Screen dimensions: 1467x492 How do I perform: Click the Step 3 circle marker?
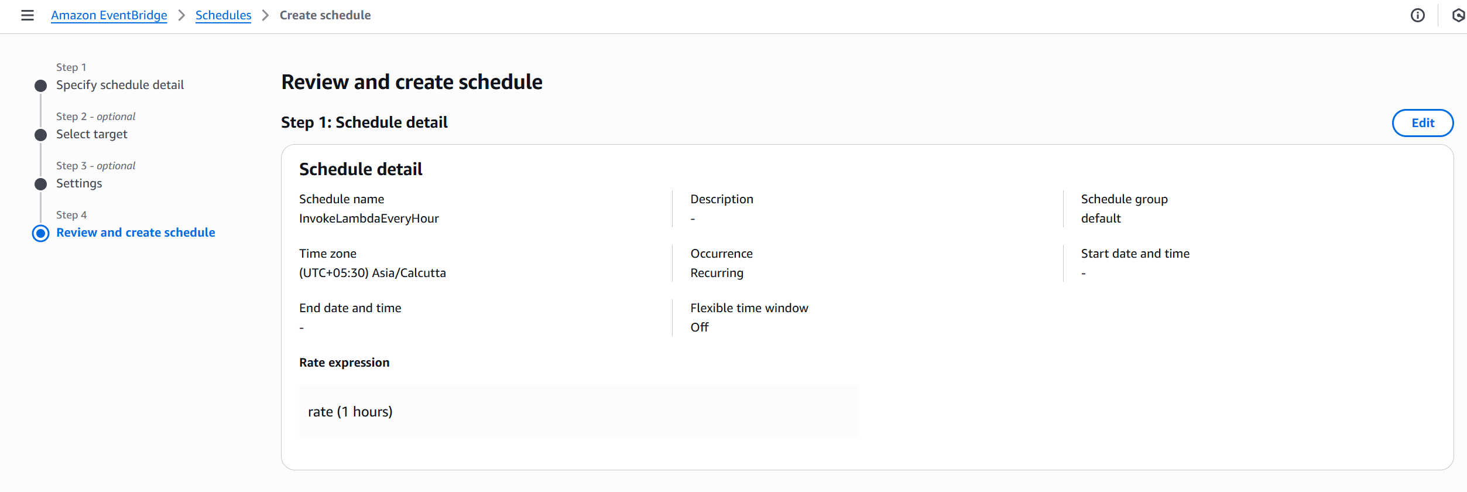point(40,184)
